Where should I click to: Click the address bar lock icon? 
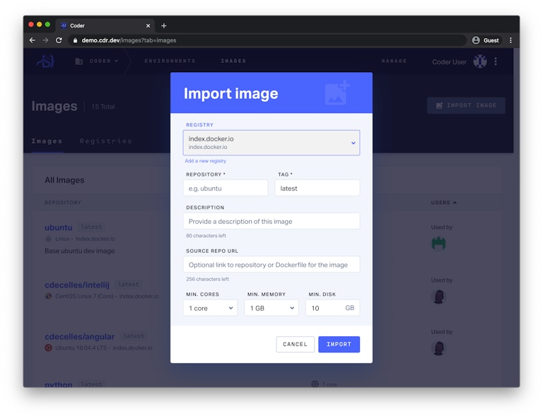tap(75, 40)
